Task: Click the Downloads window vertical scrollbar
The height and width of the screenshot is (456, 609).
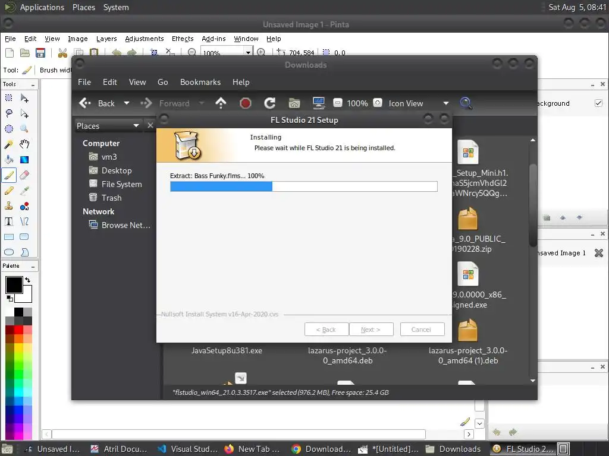Action: [x=533, y=205]
